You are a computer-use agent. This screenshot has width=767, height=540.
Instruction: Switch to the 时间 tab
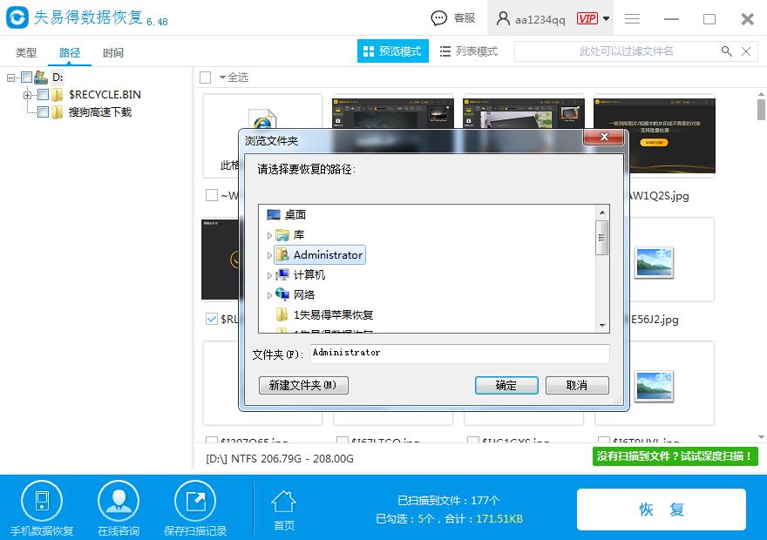[x=113, y=52]
